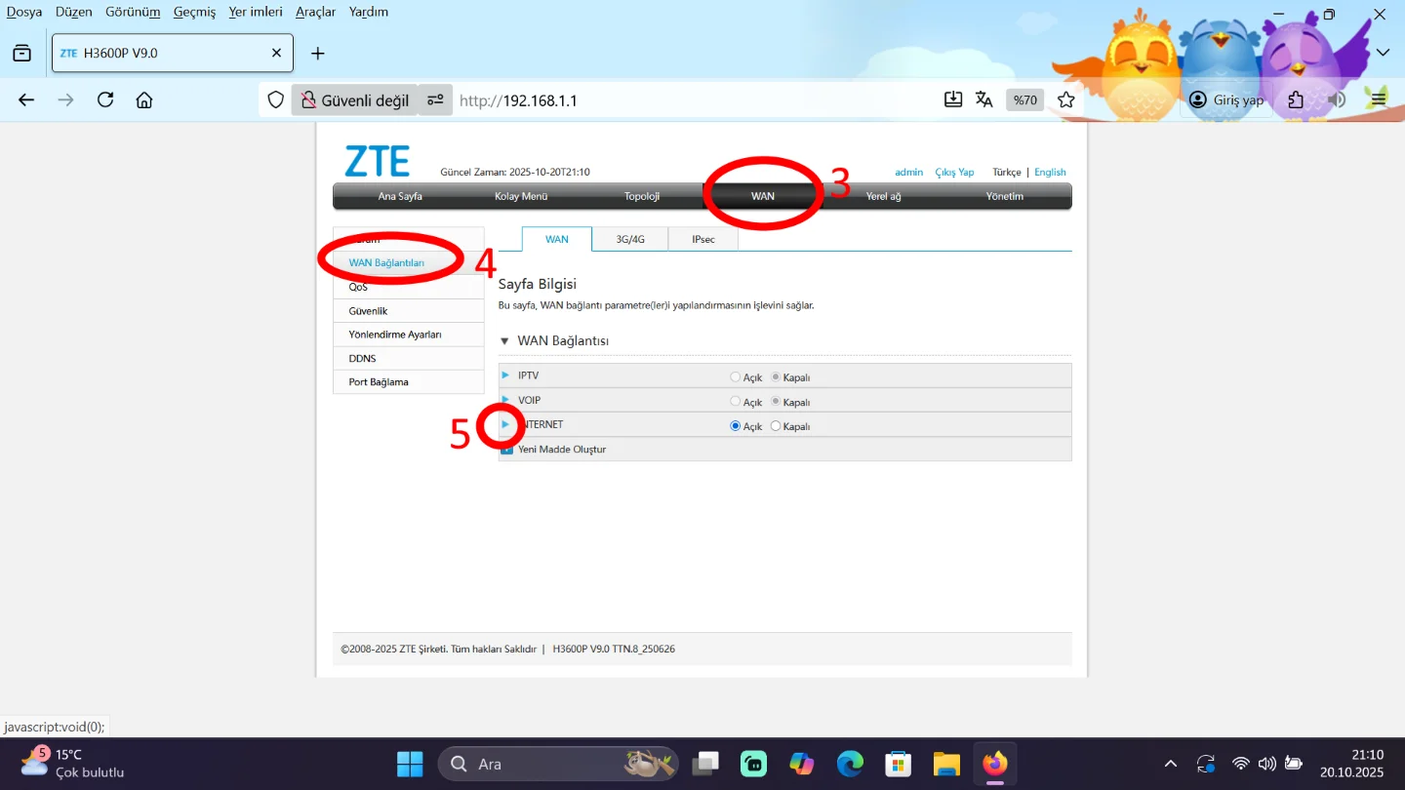
Task: Open the Topoloji section
Action: (642, 196)
